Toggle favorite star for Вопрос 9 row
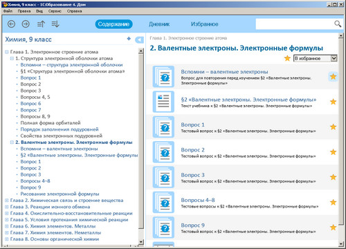Image resolution: width=346 pixels, height=249 pixels. tap(333, 228)
